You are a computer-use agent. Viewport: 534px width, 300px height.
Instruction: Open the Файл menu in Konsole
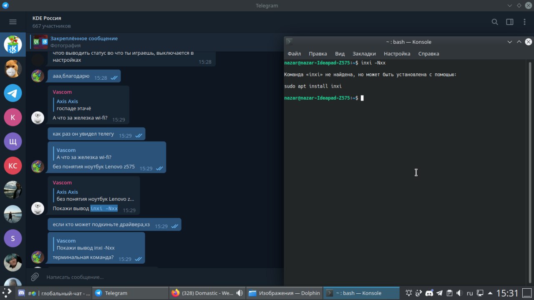(294, 53)
